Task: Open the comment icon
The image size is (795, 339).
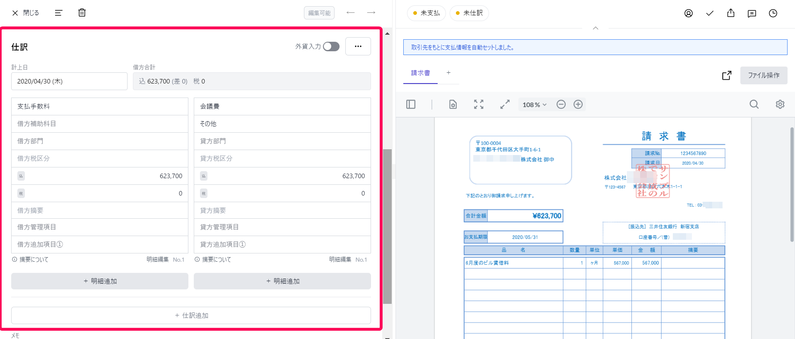Action: [x=752, y=13]
